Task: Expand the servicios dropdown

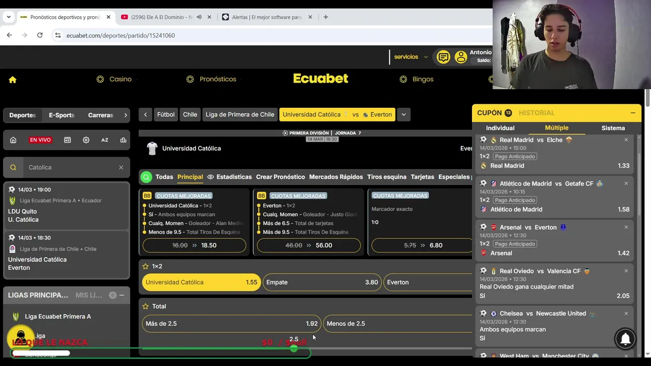Action: [411, 57]
